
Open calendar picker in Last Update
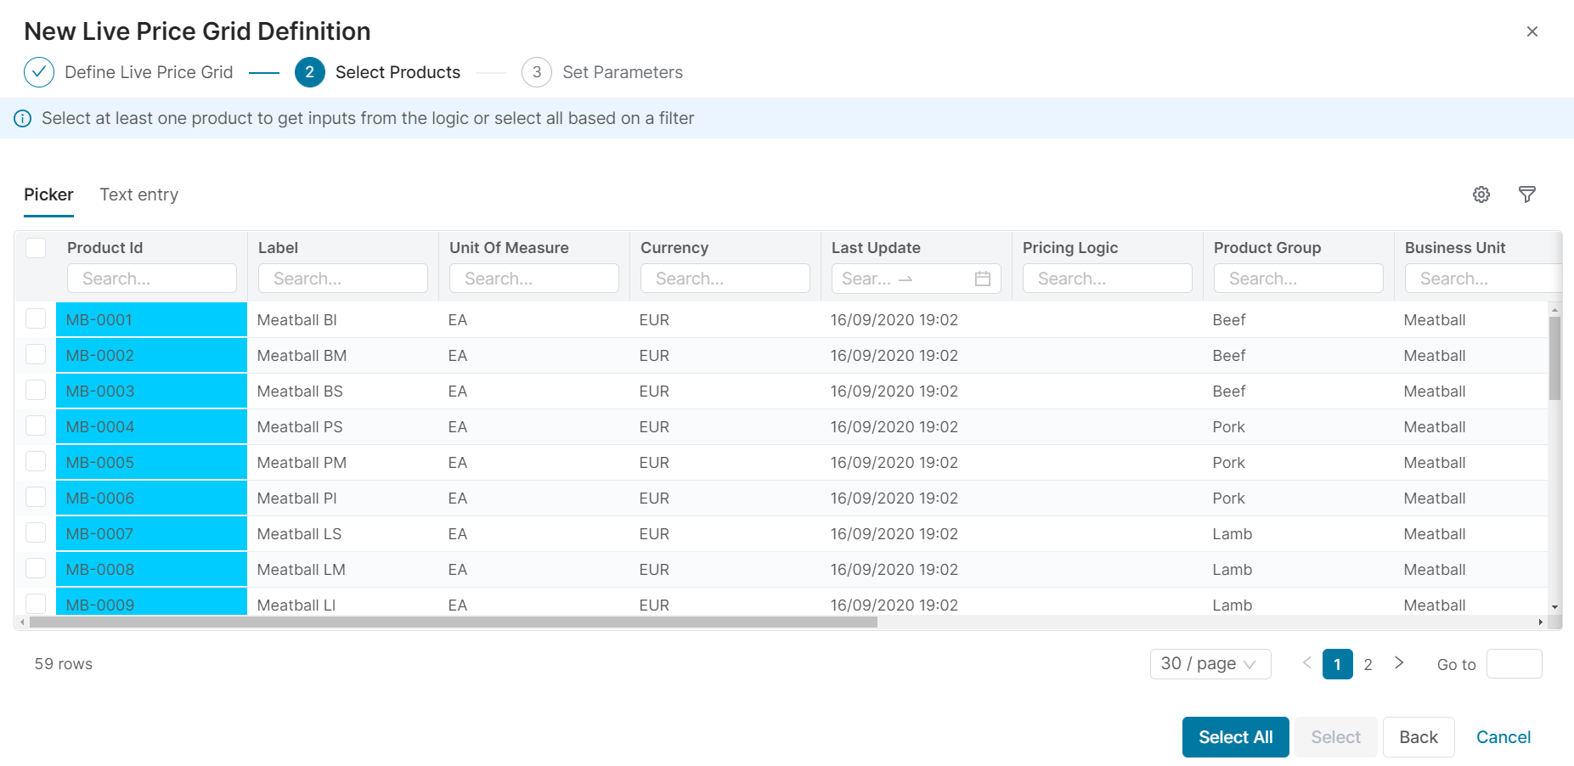982,279
